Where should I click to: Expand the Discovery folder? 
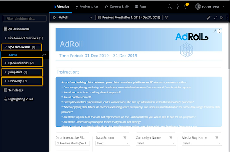5,81
